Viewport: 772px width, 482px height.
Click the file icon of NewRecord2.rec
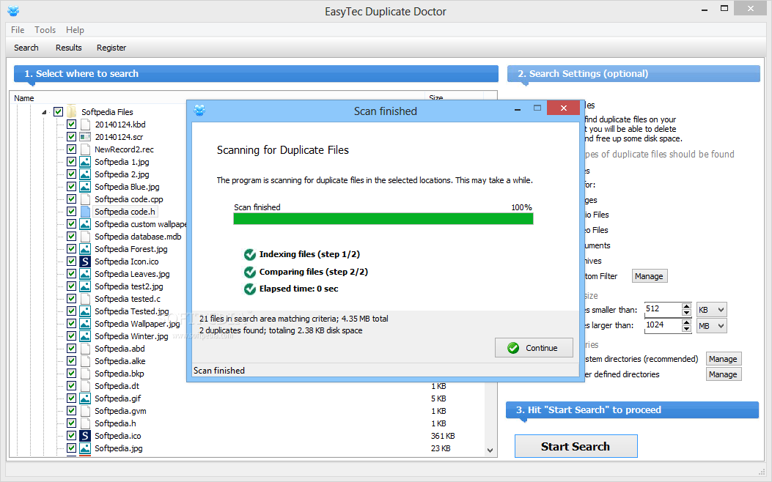pyautogui.click(x=85, y=149)
